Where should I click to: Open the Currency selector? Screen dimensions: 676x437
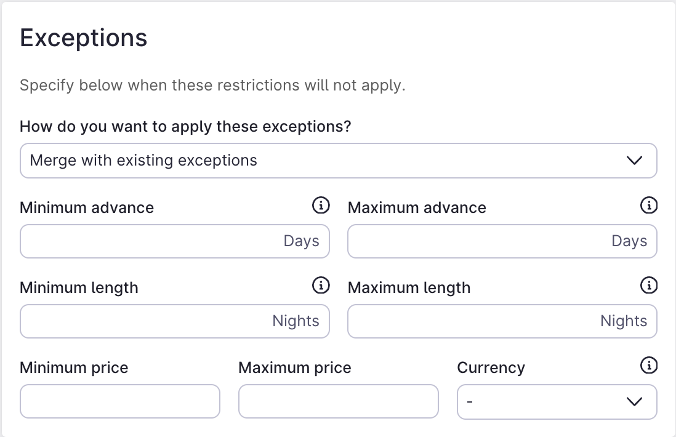click(x=557, y=401)
